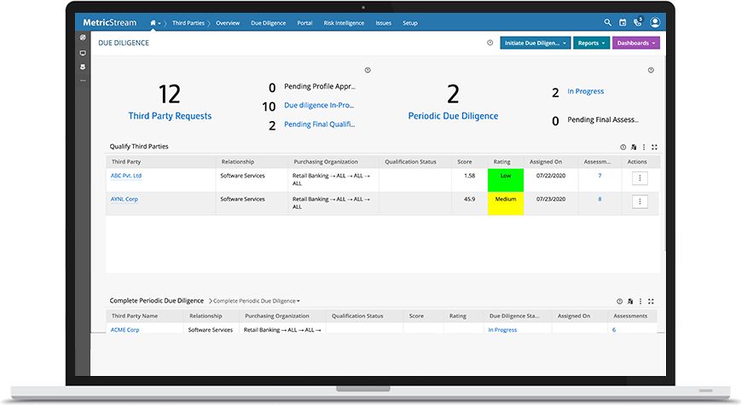Maximize the Complete Periodic Due Diligence panel
The image size is (742, 405).
click(x=651, y=301)
